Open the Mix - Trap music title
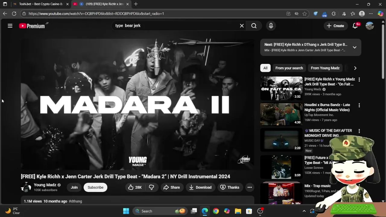 [x=318, y=186]
